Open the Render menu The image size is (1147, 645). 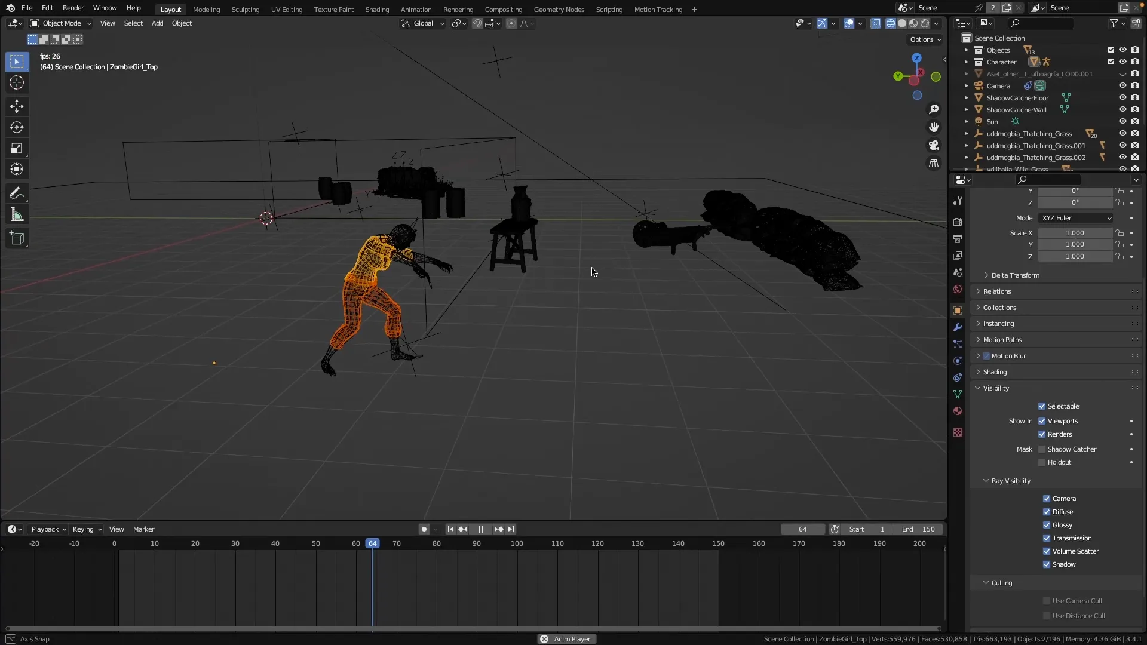73,8
